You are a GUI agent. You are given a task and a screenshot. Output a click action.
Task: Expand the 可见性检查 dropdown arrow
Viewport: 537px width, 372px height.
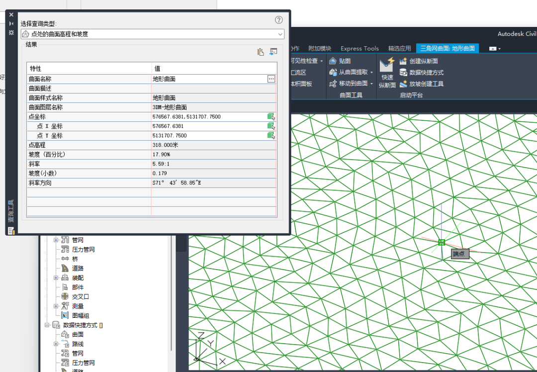pyautogui.click(x=322, y=61)
